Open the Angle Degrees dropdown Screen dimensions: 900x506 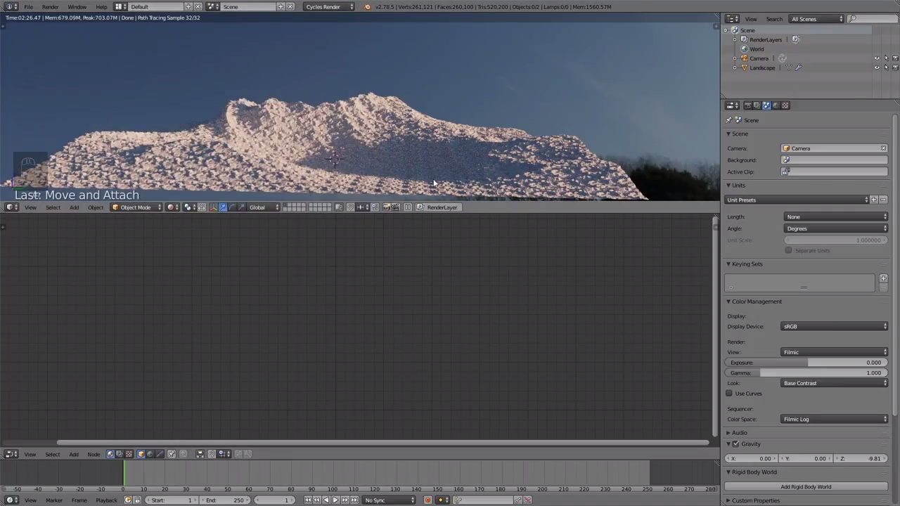coord(835,228)
